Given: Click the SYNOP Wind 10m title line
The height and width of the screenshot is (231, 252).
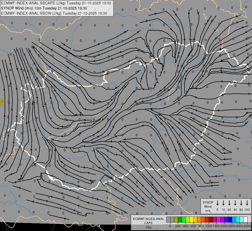Looking at the screenshot, I should (44, 8).
